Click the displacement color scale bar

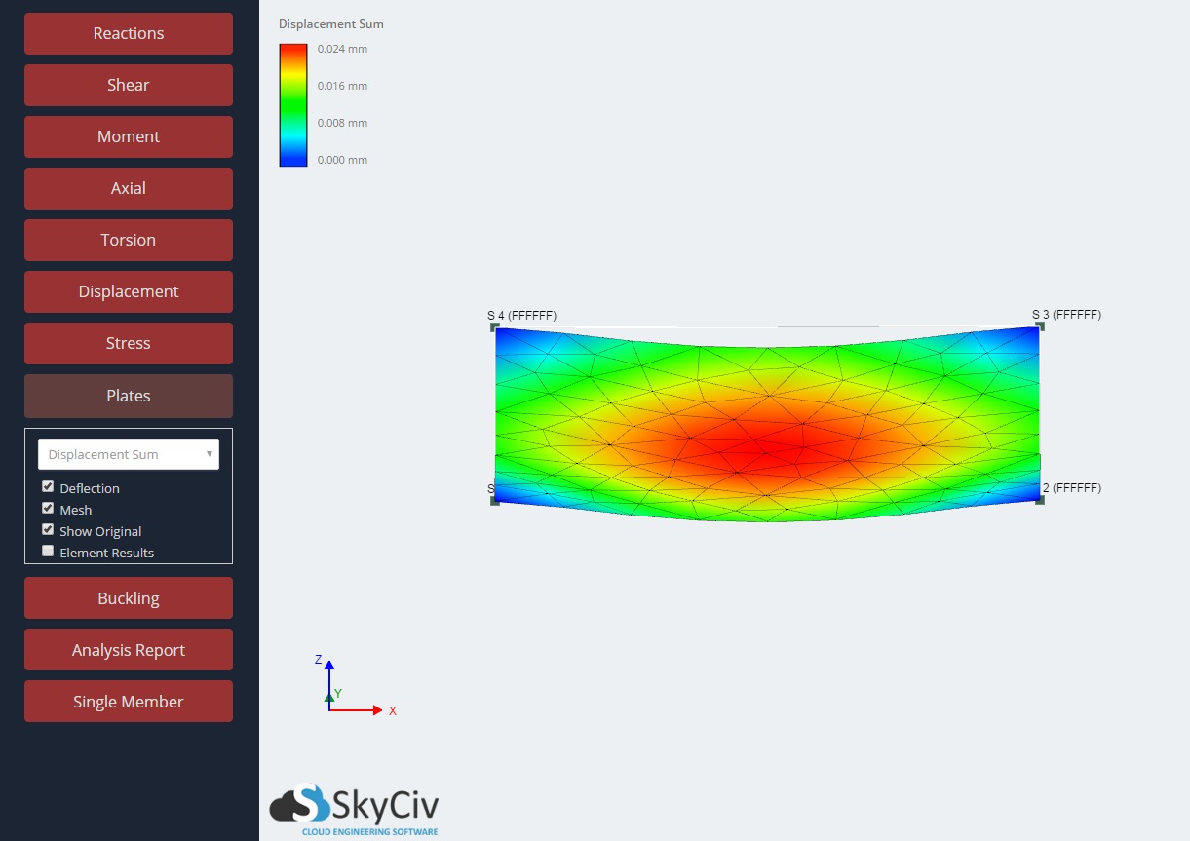(293, 105)
